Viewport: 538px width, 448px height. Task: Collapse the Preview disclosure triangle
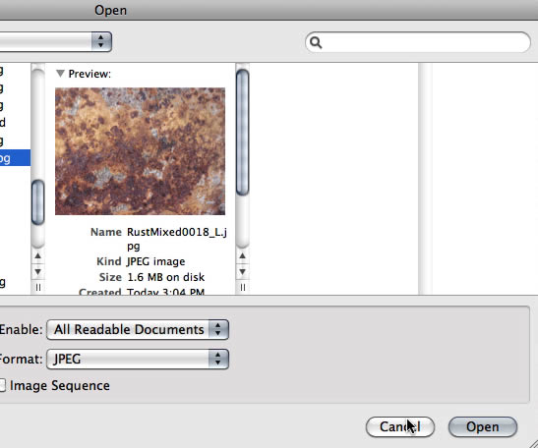click(x=60, y=74)
